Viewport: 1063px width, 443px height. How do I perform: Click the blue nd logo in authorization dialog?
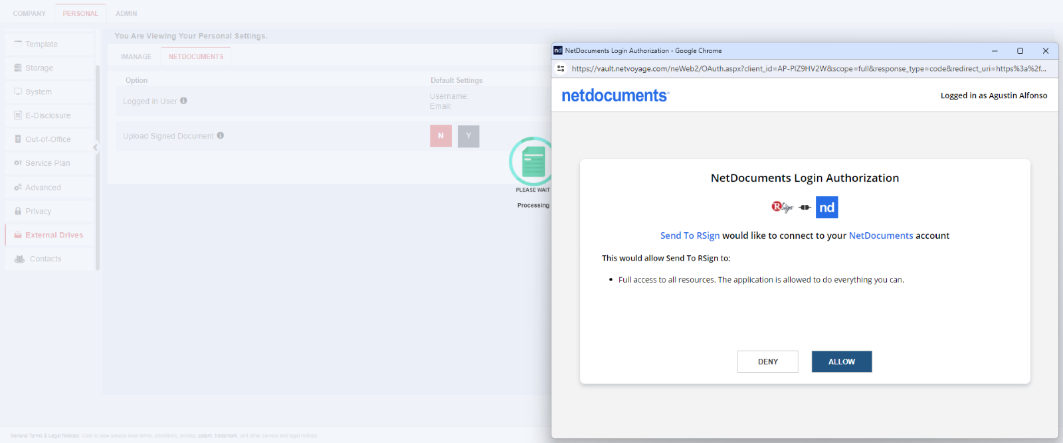(826, 208)
